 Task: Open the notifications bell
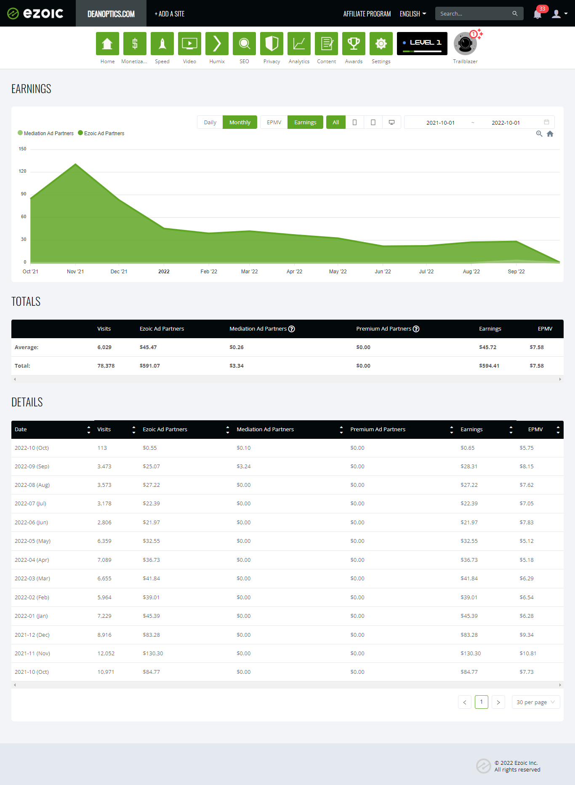coord(538,14)
